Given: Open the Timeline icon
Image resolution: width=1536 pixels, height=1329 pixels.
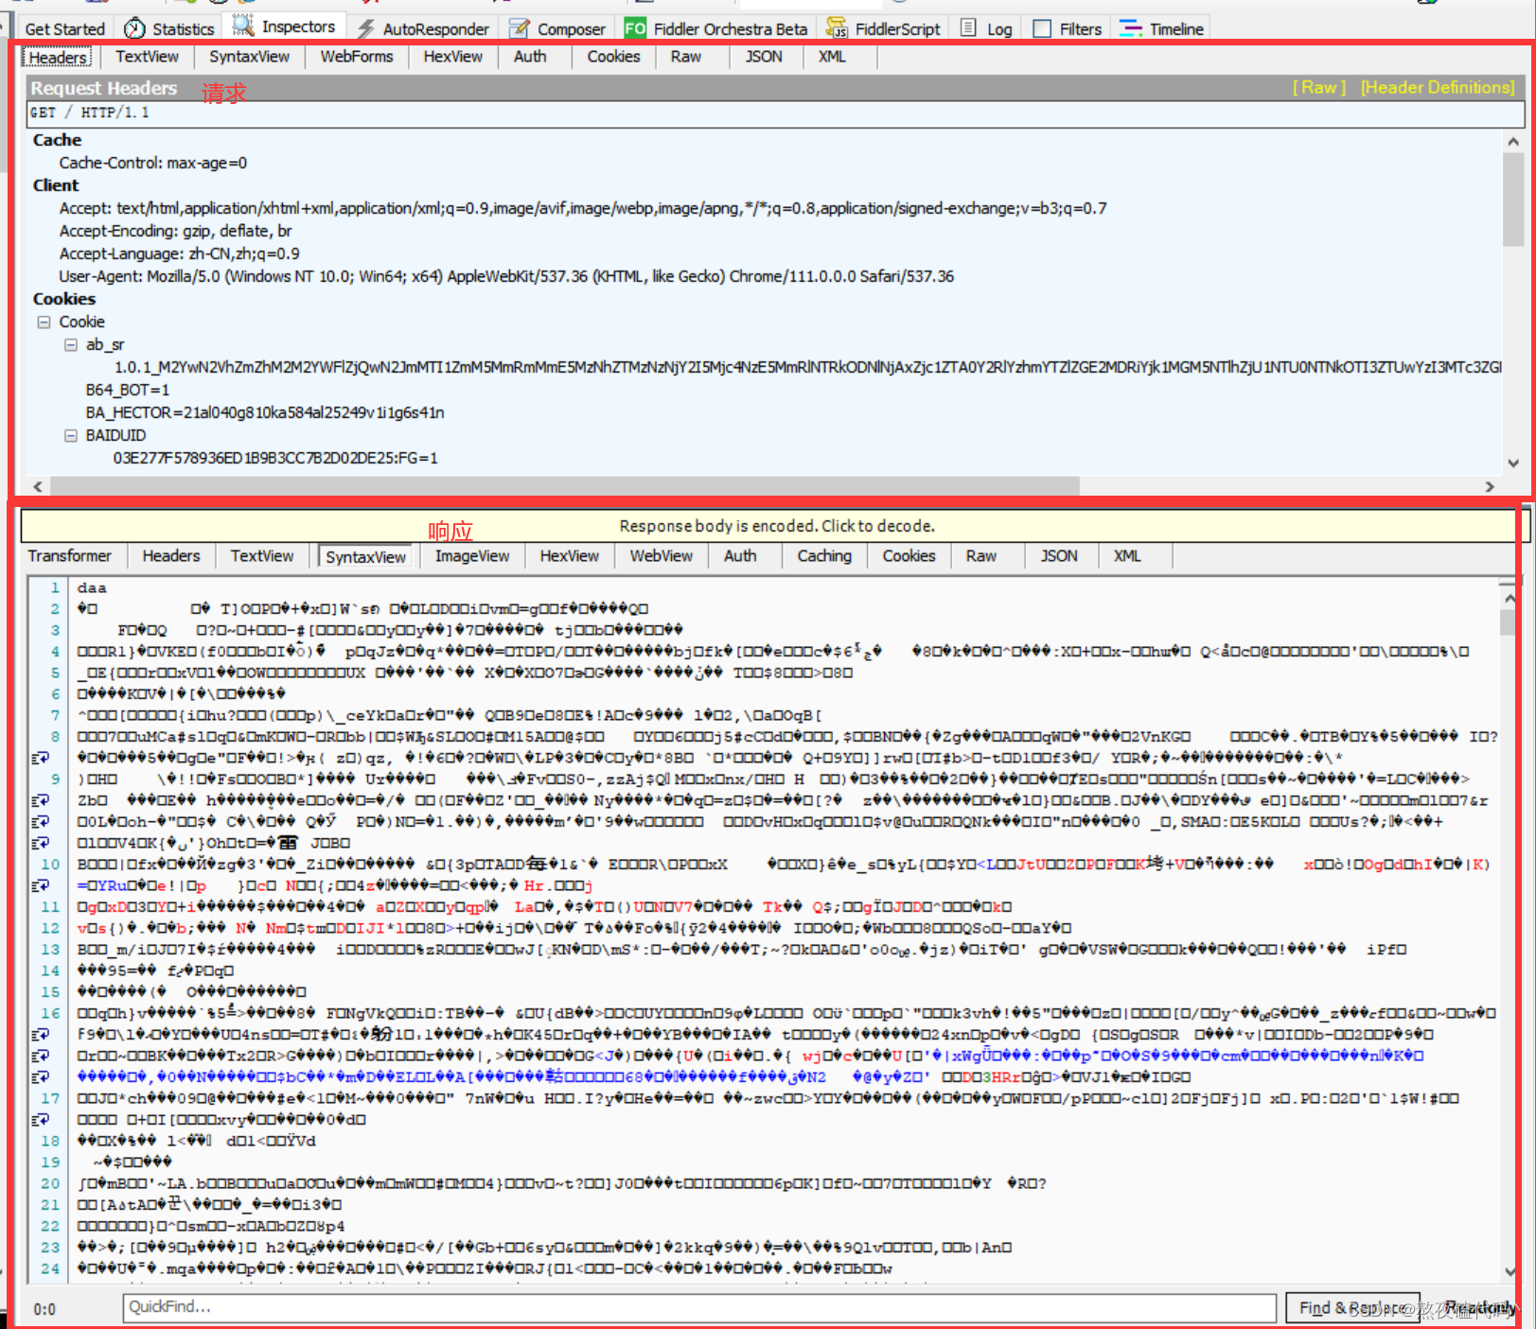Looking at the screenshot, I should [1130, 28].
